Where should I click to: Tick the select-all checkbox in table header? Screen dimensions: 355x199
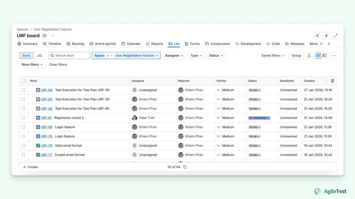23,81
